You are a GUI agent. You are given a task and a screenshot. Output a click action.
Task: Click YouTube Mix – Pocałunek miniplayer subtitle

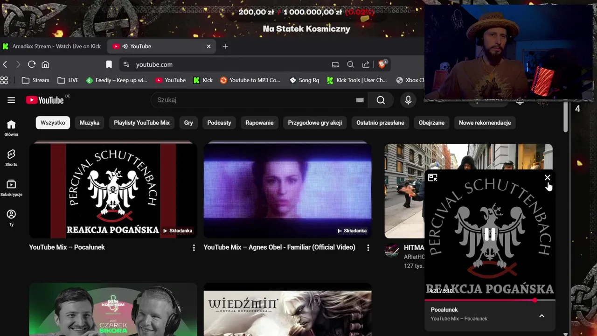459,319
